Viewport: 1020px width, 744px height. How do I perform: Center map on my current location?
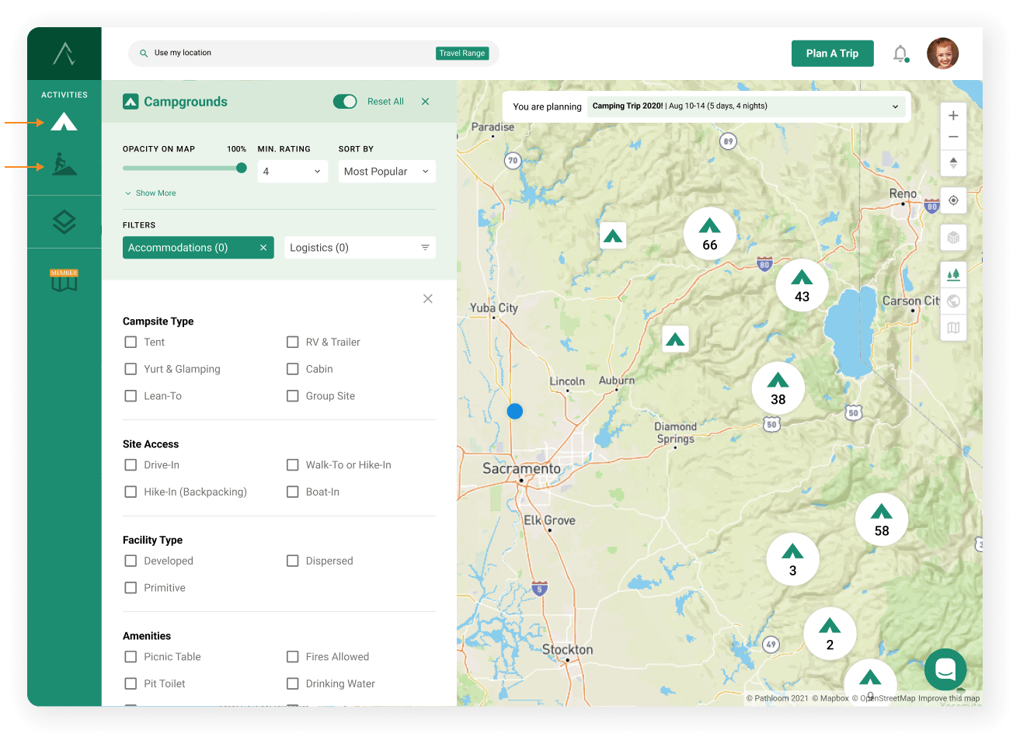pos(953,200)
